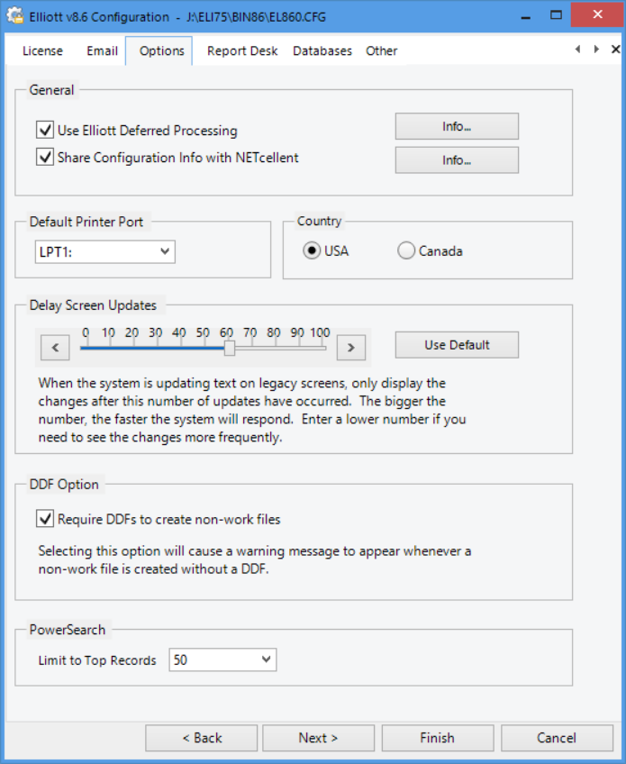Screen dimensions: 626x764
Task: Click the Use Default button
Action: pos(457,345)
